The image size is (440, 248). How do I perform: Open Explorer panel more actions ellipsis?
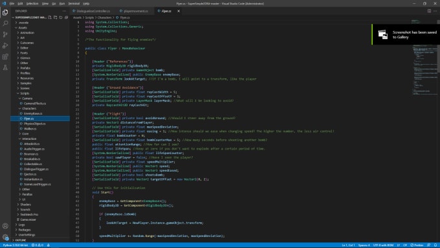click(x=64, y=11)
